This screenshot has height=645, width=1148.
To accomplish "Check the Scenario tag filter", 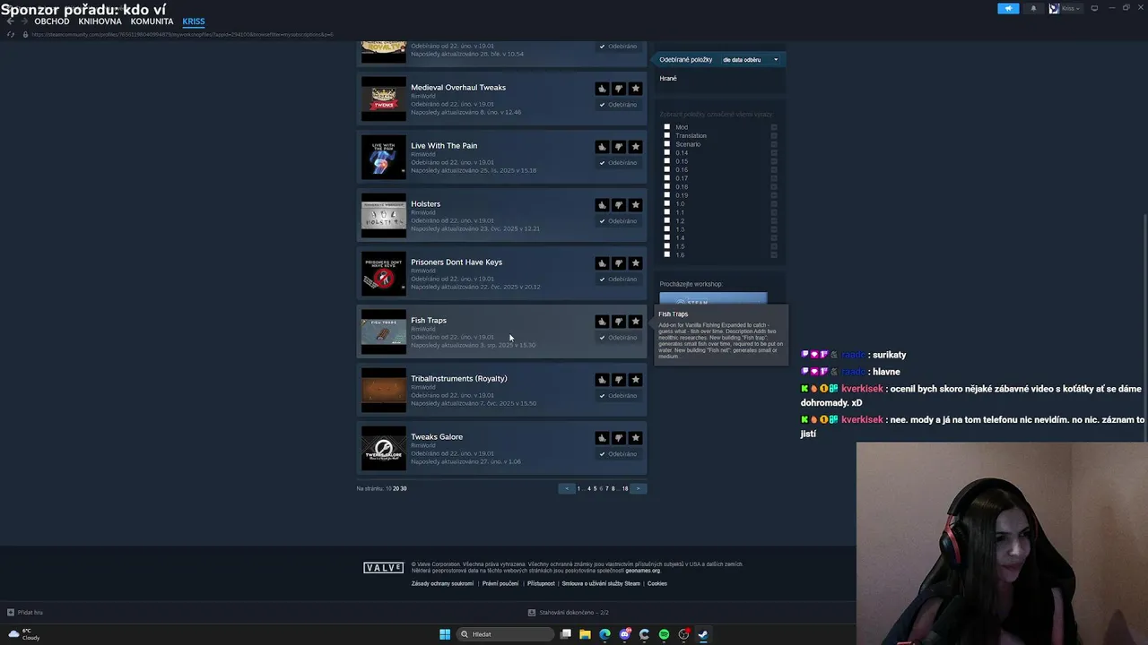I will click(x=667, y=144).
